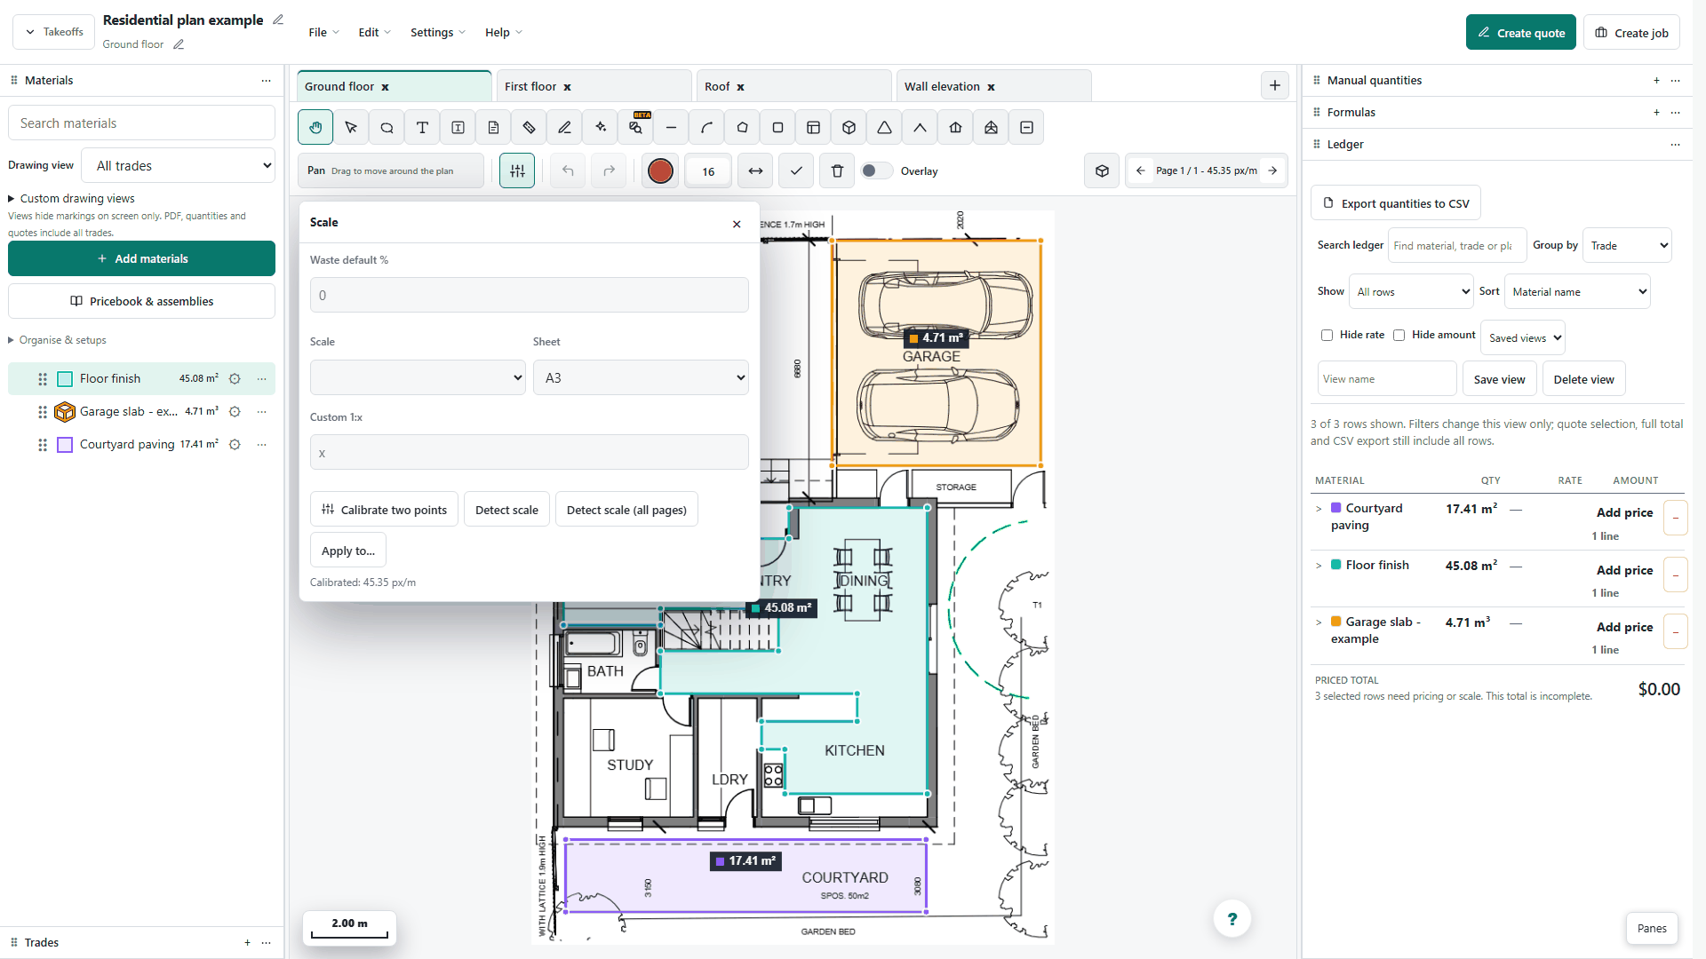This screenshot has height=959, width=1706.
Task: Open the File menu
Action: [x=323, y=33]
